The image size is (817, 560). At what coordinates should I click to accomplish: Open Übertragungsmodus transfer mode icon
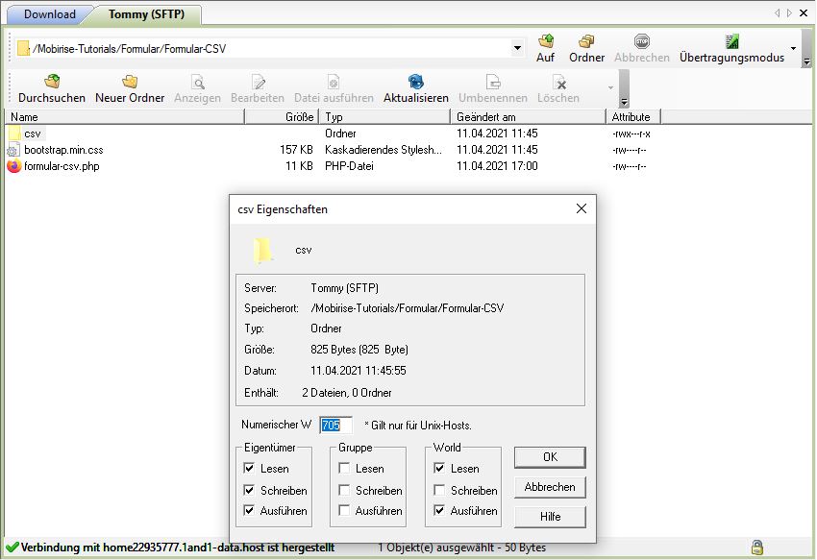pos(731,41)
